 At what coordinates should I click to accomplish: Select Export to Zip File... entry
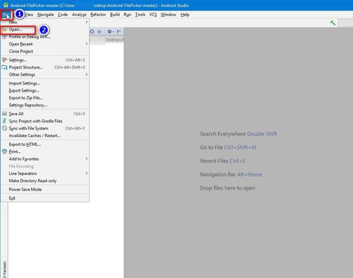[44, 98]
